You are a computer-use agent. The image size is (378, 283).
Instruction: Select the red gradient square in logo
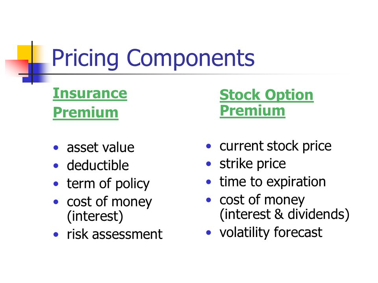pos(17,68)
